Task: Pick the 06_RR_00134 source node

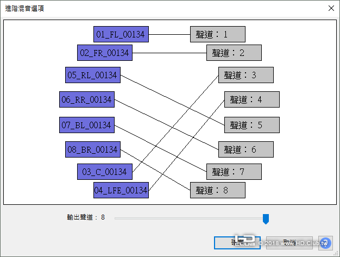Action: click(x=87, y=99)
